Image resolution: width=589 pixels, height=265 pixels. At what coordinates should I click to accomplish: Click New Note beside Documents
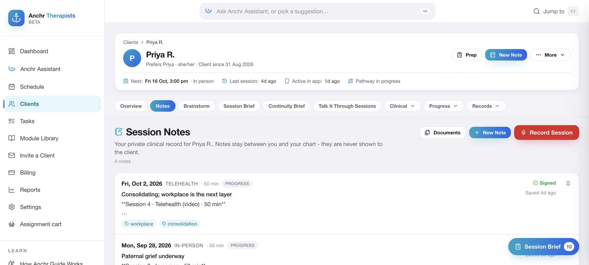coord(490,133)
